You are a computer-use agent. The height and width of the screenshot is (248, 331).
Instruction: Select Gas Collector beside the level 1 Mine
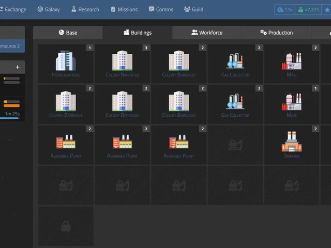click(235, 104)
